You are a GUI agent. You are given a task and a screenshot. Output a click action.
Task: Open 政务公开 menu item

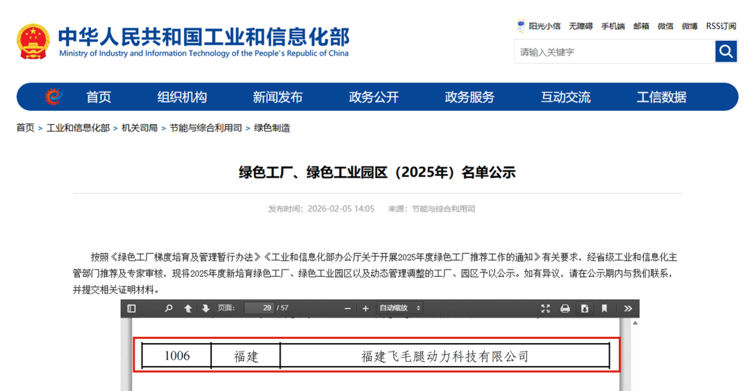tap(374, 97)
